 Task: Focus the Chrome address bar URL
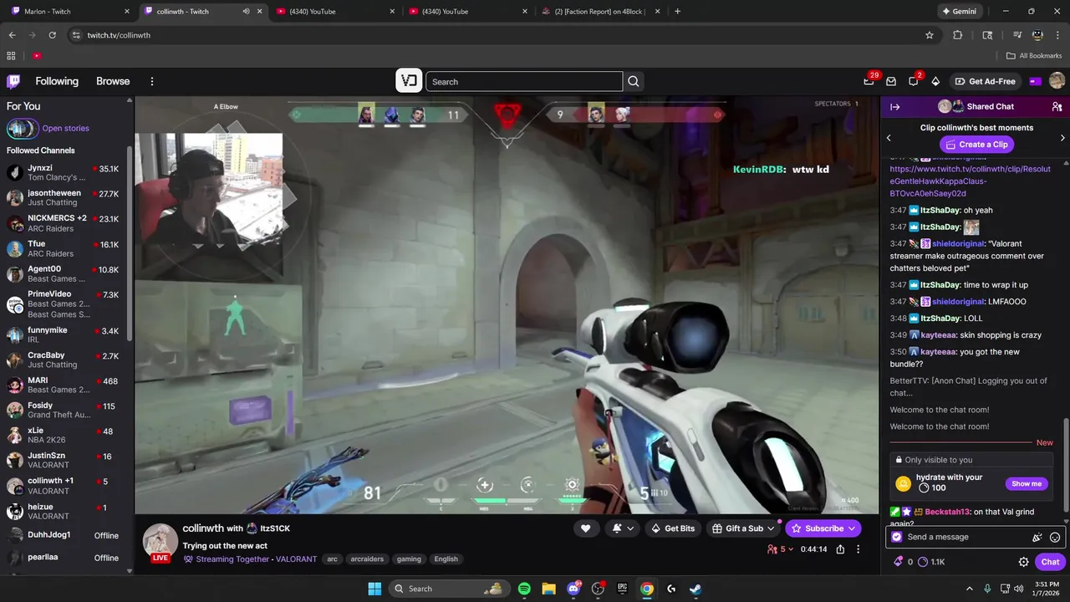119,35
